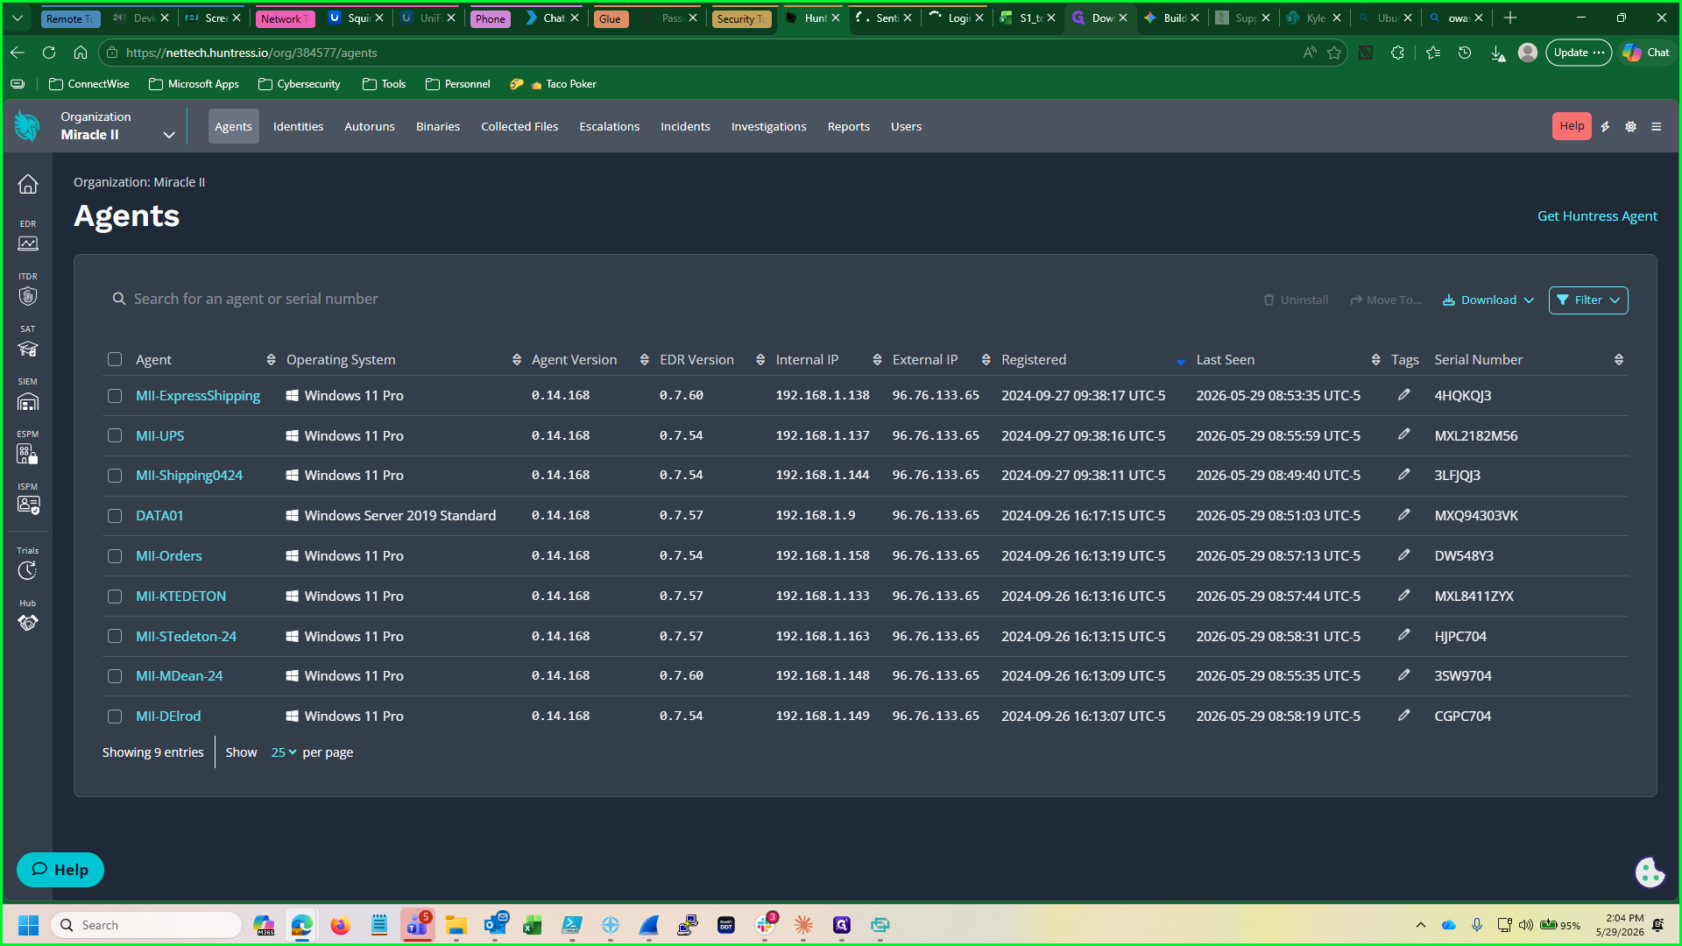Open the SIEM sidebar section
This screenshot has width=1682, height=946.
[28, 394]
